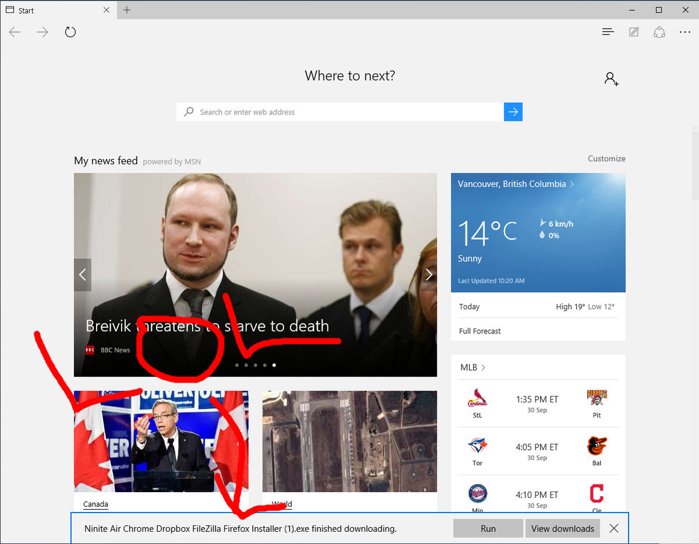Open the Hub (favorites, reading list) icon
Screen dimensions: 699x544
(x=608, y=32)
